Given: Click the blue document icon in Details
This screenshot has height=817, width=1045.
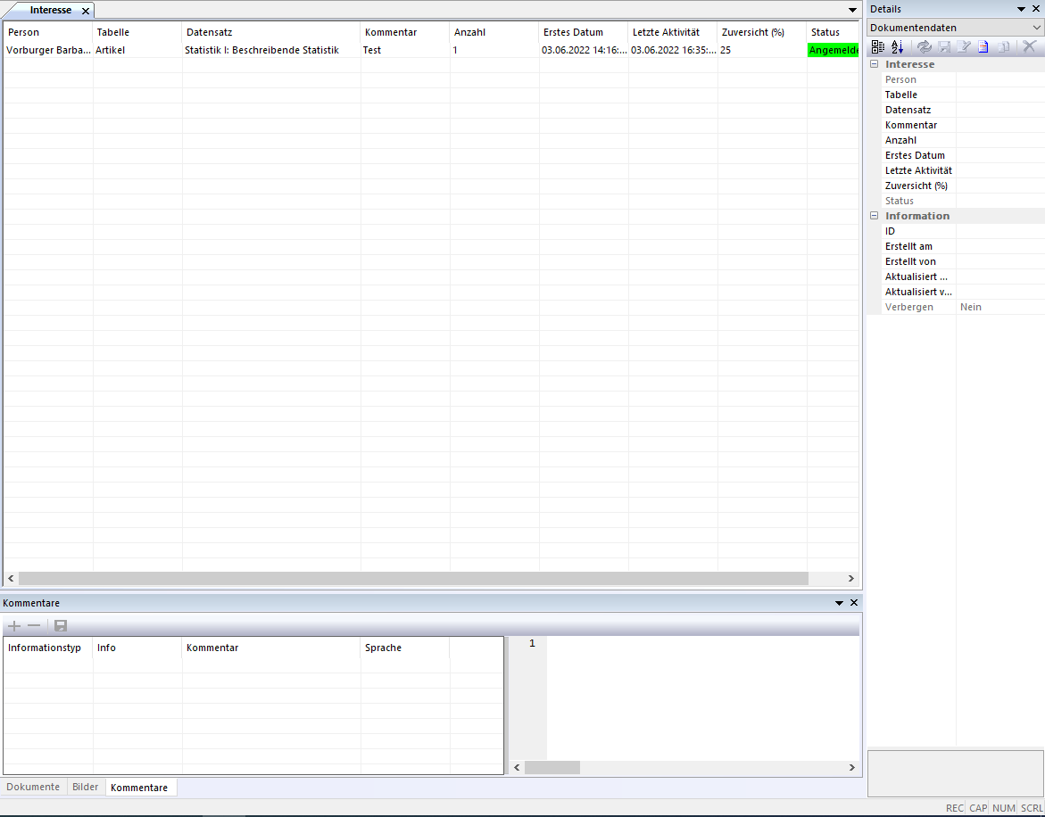Looking at the screenshot, I should (983, 46).
